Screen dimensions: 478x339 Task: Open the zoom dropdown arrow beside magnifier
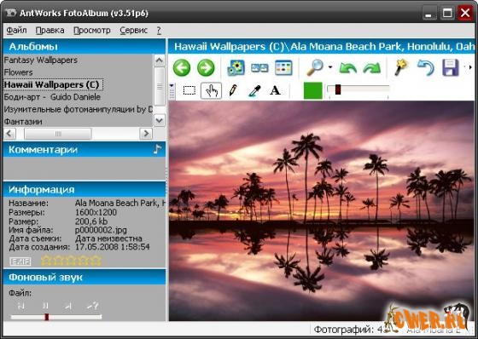[x=330, y=67]
